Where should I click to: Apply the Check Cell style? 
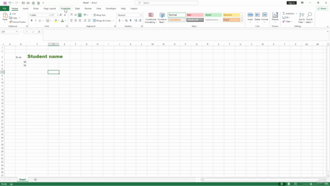pos(195,20)
